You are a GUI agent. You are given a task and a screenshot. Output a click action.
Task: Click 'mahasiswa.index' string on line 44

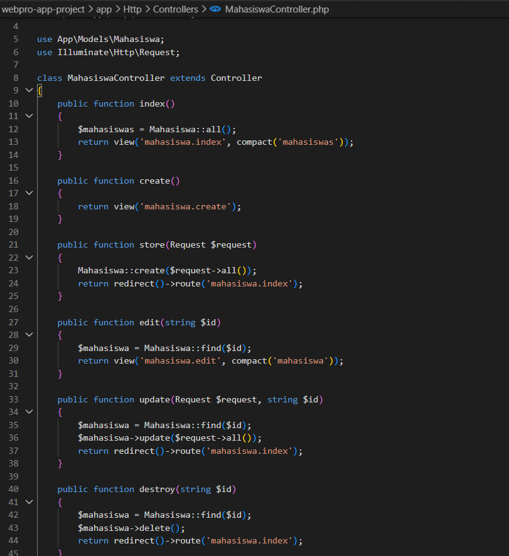249,541
